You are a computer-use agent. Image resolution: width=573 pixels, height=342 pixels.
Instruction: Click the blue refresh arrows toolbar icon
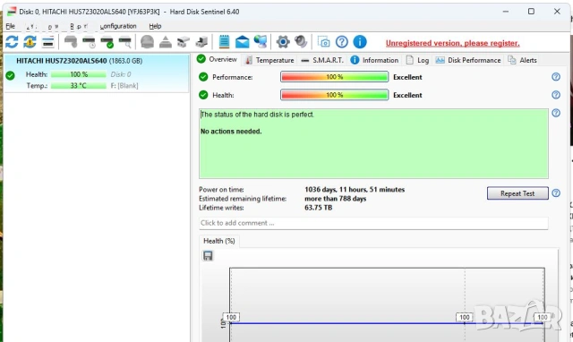click(12, 42)
